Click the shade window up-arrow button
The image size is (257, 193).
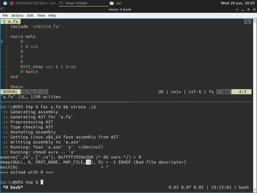[237, 10]
